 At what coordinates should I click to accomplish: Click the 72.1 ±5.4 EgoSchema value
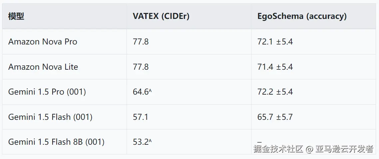coord(275,42)
